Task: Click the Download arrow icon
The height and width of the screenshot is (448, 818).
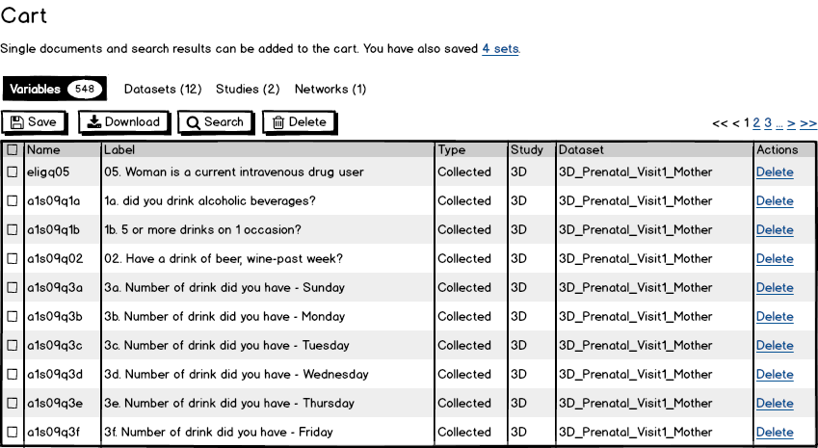Action: pos(93,122)
